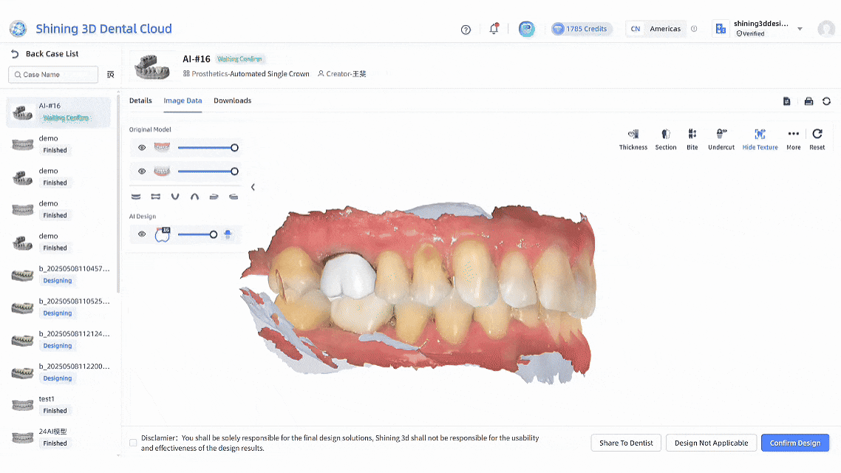
Task: Open the Thickness analysis tool
Action: click(633, 138)
